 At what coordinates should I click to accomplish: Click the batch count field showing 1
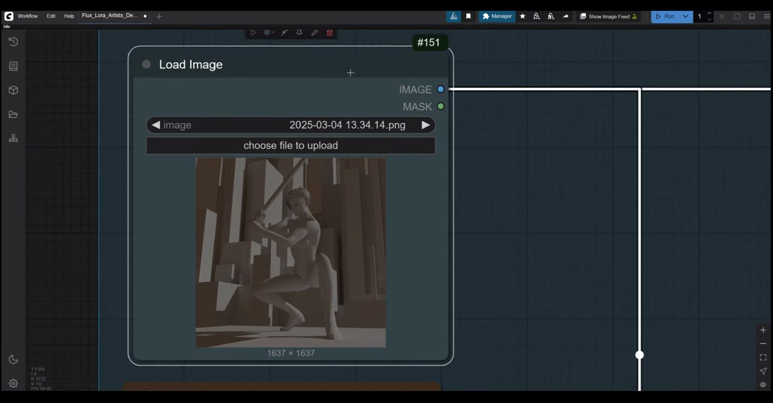tap(700, 16)
